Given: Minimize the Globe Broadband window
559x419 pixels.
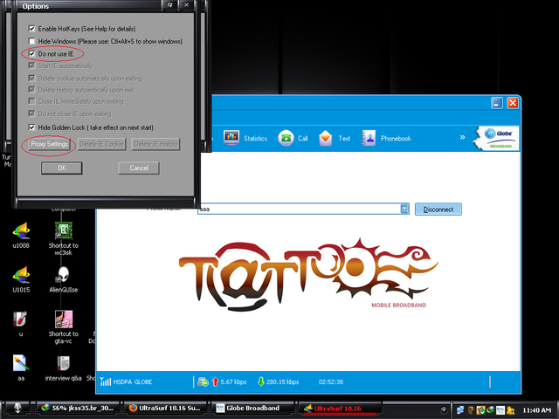Looking at the screenshot, I should [x=497, y=103].
